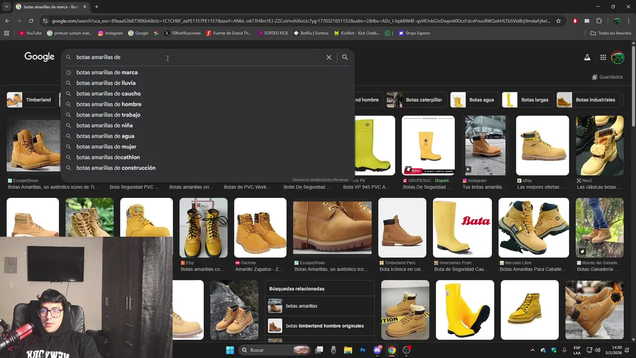Open the tab search dropdown arrow

pos(6,7)
